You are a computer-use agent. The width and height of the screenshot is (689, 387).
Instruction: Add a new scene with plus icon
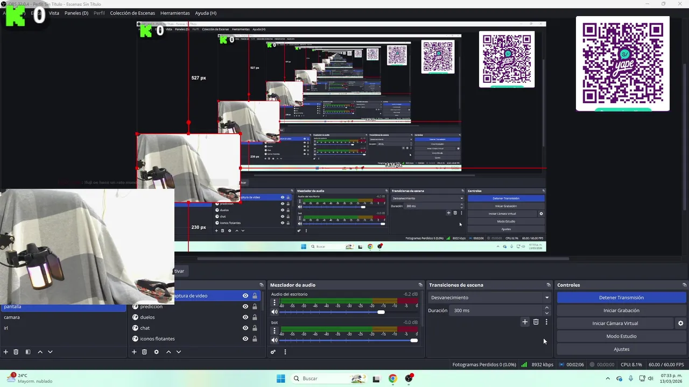click(6, 352)
